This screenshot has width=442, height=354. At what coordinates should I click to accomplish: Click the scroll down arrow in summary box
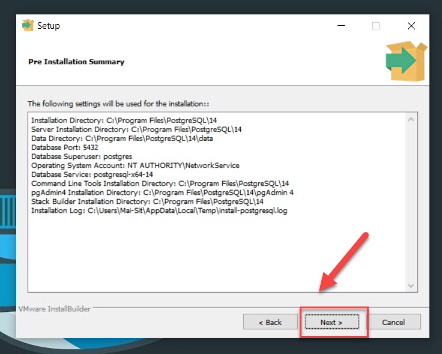[411, 285]
